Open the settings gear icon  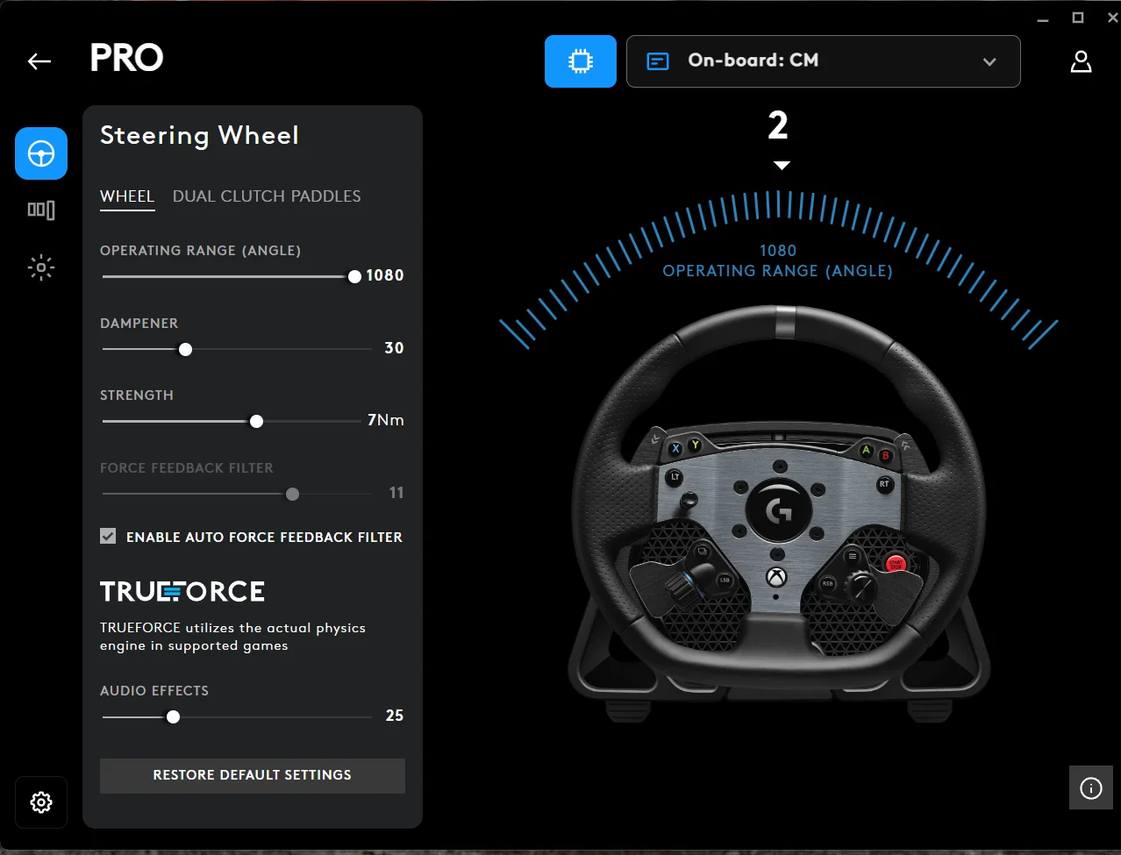point(41,802)
